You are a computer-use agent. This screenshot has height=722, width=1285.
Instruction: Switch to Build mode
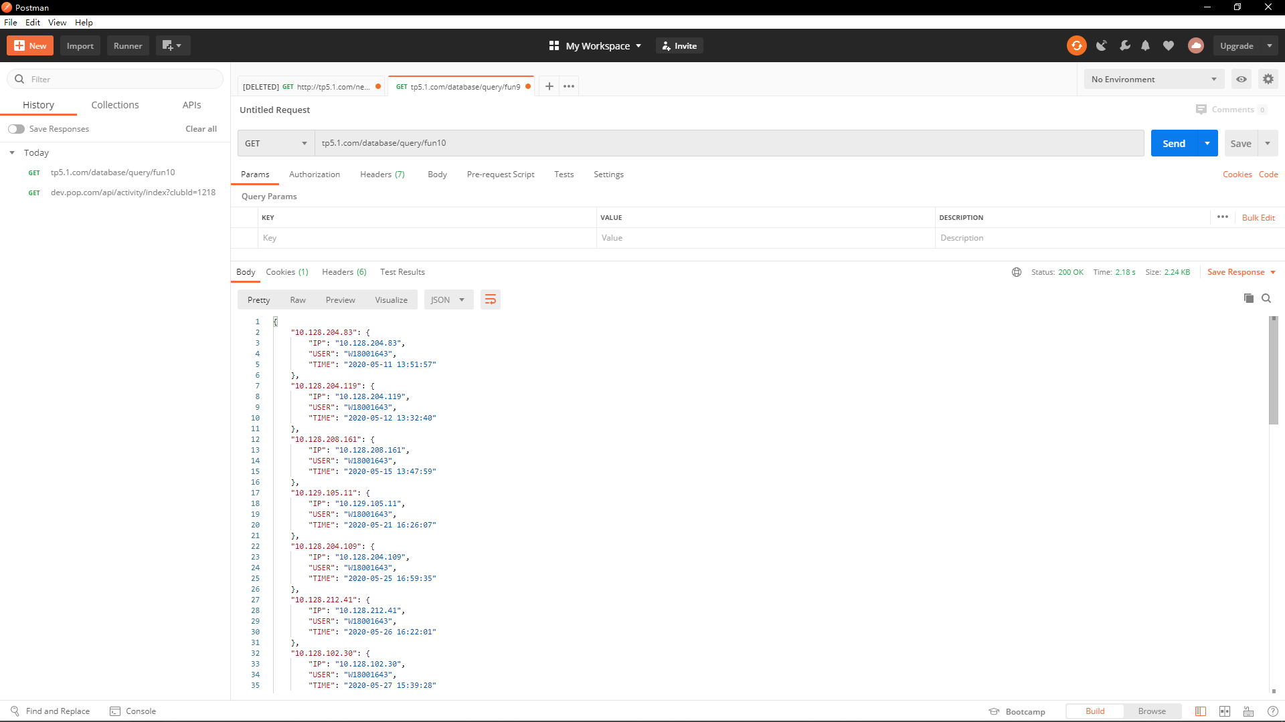(1095, 711)
